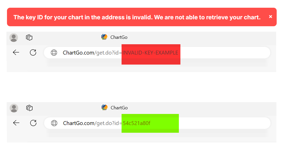This screenshot has width=287, height=151.
Task: Click the ChartGo favicon in the top browser tab
Action: pyautogui.click(x=104, y=37)
